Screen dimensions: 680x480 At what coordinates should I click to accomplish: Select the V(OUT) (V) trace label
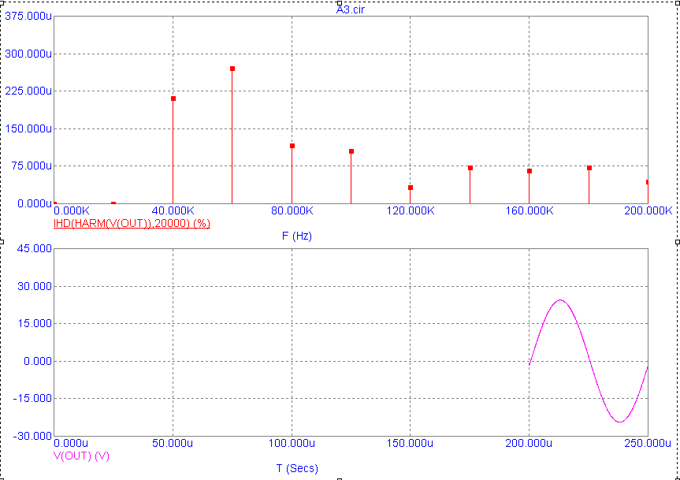click(x=81, y=456)
